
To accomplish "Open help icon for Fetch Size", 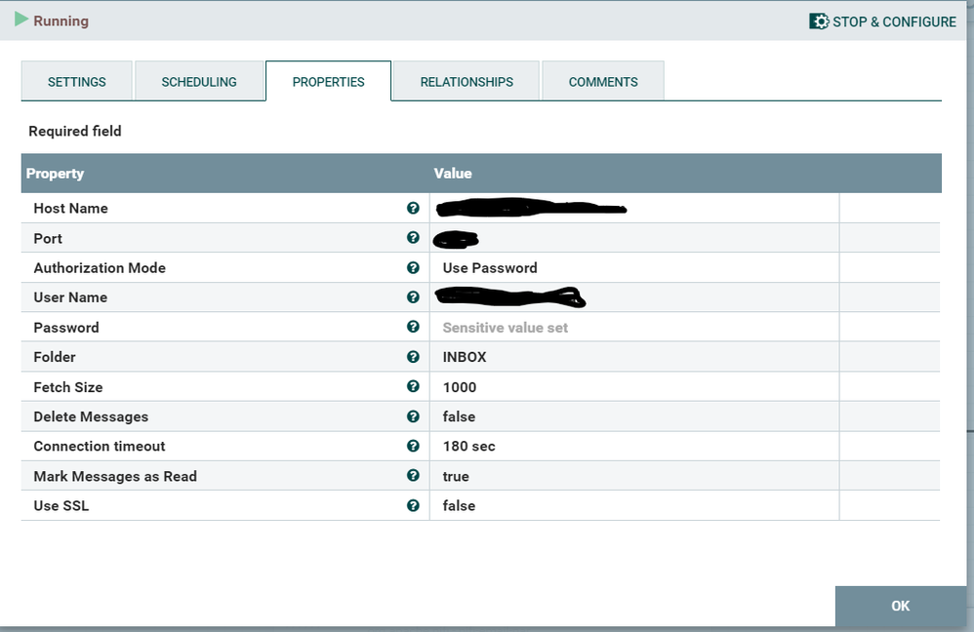I will coord(413,386).
